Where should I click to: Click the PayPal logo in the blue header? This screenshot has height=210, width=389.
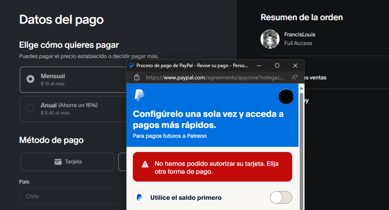[139, 96]
